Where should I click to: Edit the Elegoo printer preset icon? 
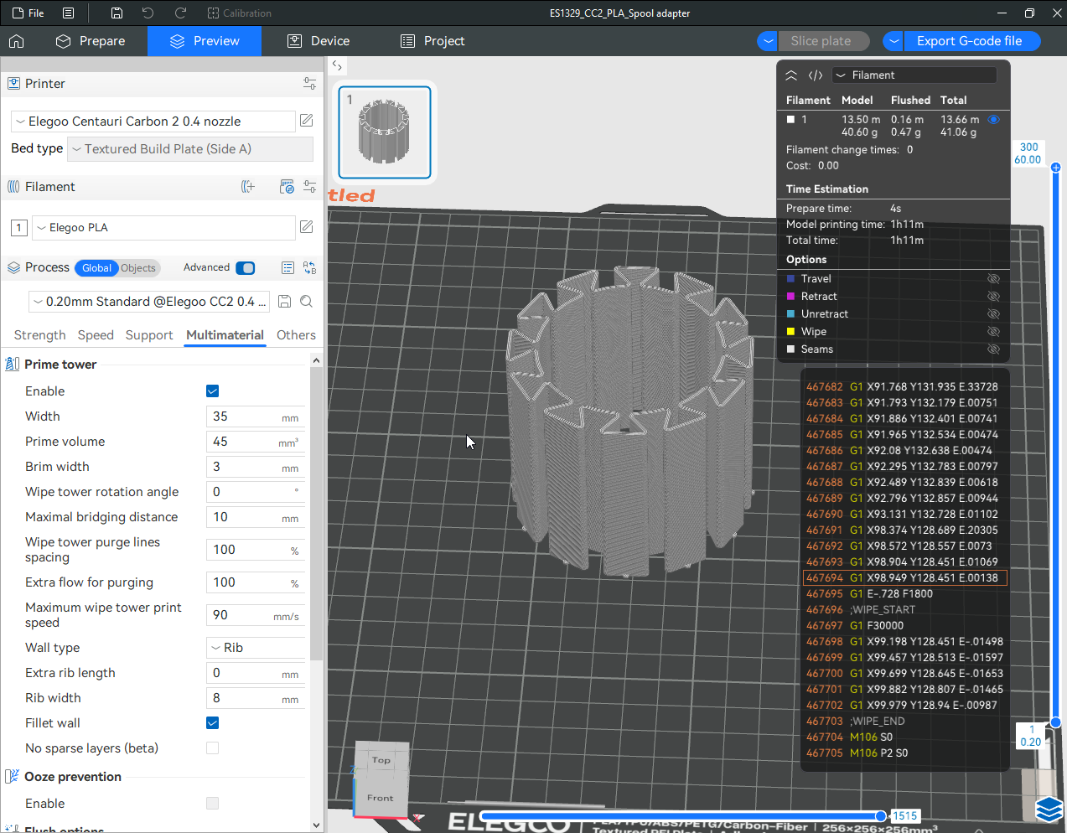coord(307,121)
